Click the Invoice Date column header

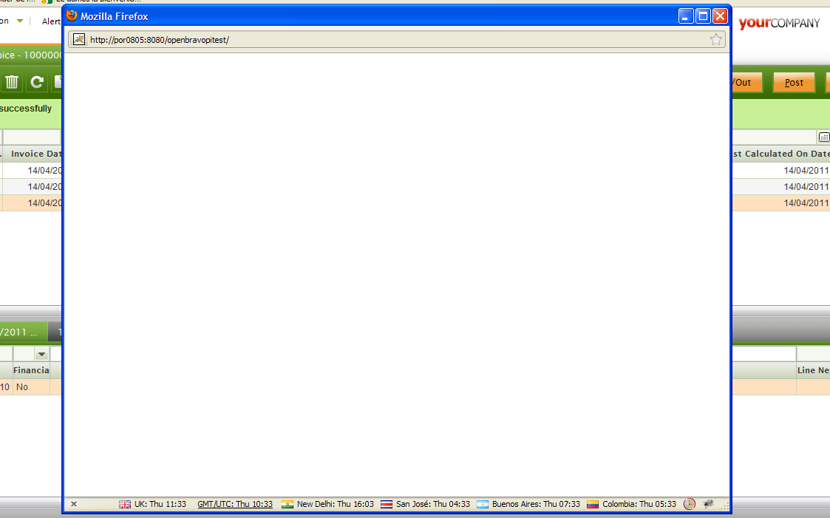click(x=33, y=154)
